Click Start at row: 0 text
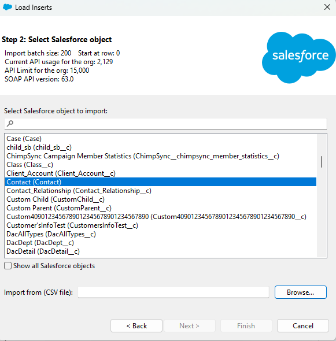Viewport: 336px width, 341px height. 99,53
